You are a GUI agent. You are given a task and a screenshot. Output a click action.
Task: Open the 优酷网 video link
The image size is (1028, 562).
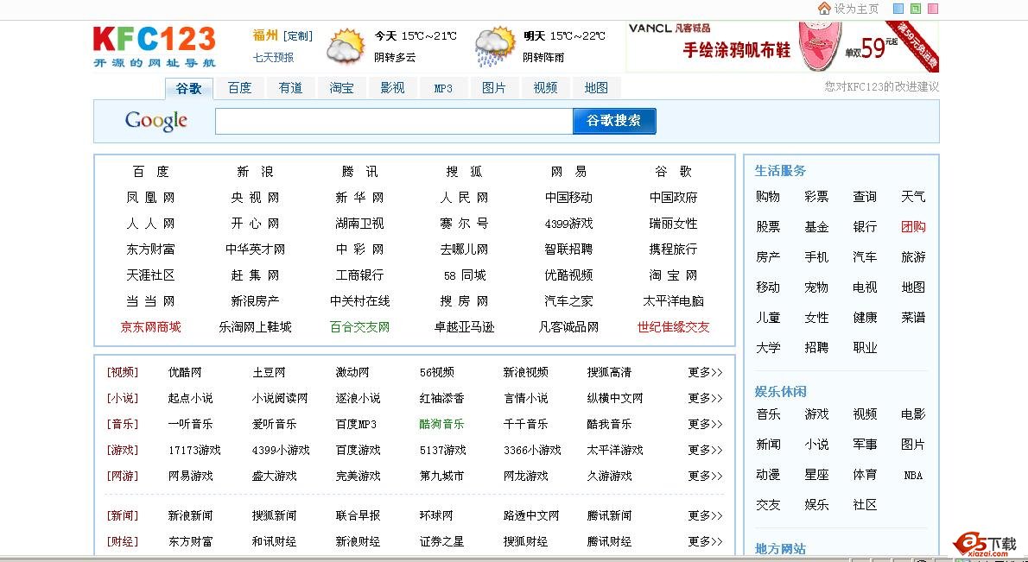pyautogui.click(x=185, y=372)
